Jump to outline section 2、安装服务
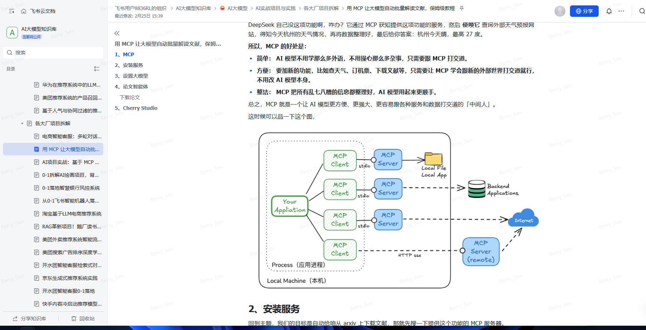The image size is (646, 330). tap(129, 65)
